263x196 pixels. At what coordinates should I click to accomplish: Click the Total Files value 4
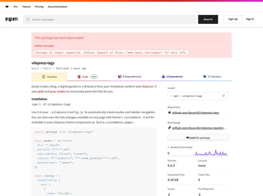point(199,180)
